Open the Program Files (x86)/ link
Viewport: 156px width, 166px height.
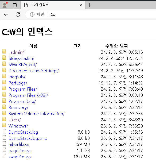(28, 95)
